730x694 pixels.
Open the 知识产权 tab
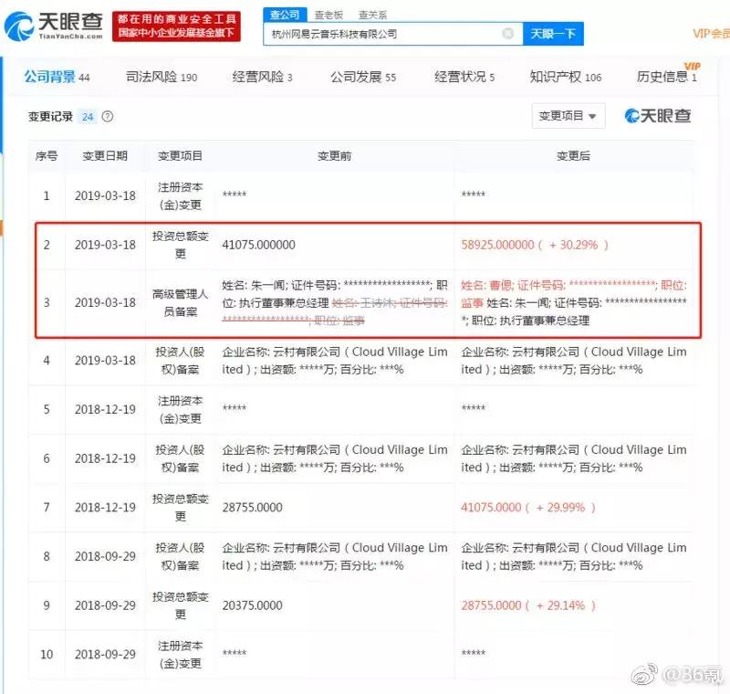click(555, 78)
